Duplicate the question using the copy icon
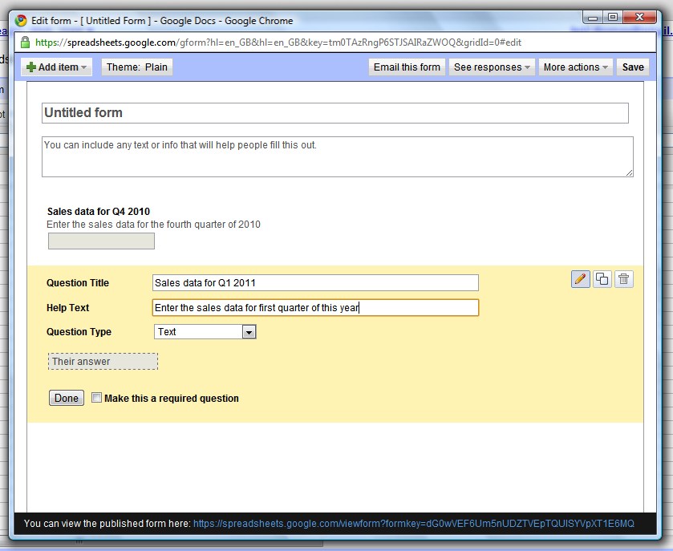This screenshot has width=673, height=551. [x=601, y=278]
